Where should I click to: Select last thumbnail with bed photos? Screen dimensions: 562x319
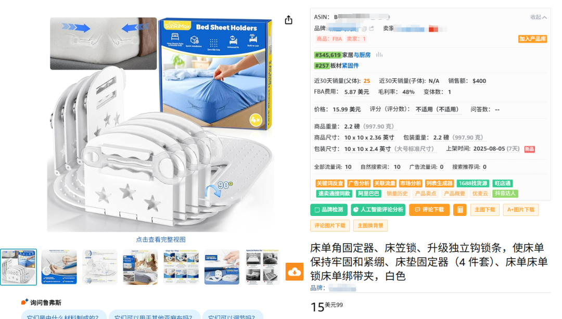click(262, 267)
